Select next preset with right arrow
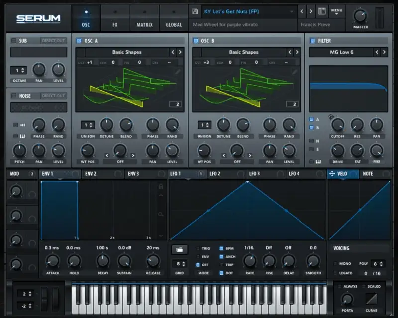The width and height of the screenshot is (398, 318). tap(311, 11)
